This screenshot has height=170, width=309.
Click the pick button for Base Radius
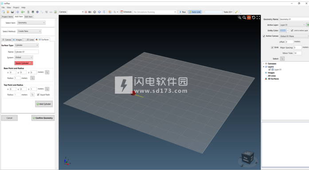click(32, 78)
